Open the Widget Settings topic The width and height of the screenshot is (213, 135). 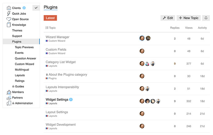57,99
